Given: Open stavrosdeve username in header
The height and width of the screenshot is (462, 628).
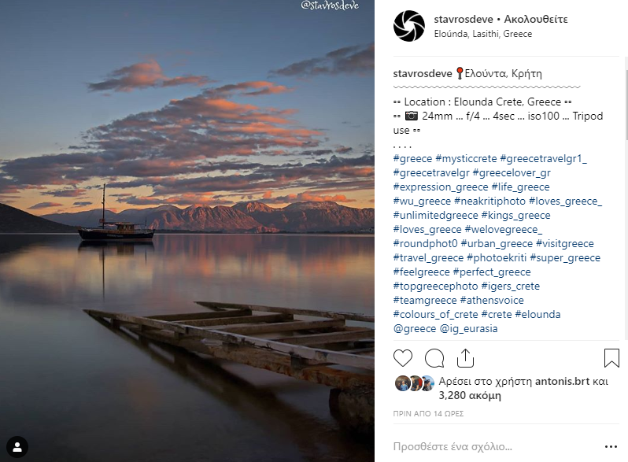Looking at the screenshot, I should click(x=464, y=19).
